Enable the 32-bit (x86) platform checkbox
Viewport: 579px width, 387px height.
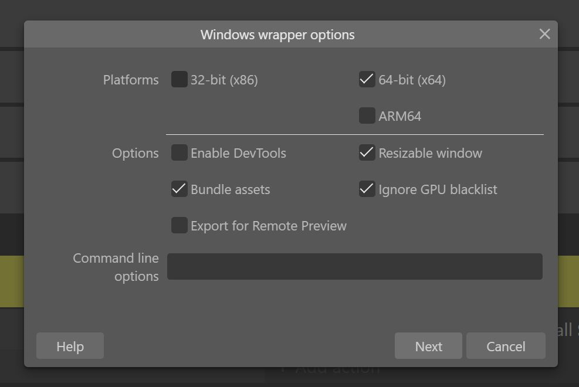coord(180,79)
